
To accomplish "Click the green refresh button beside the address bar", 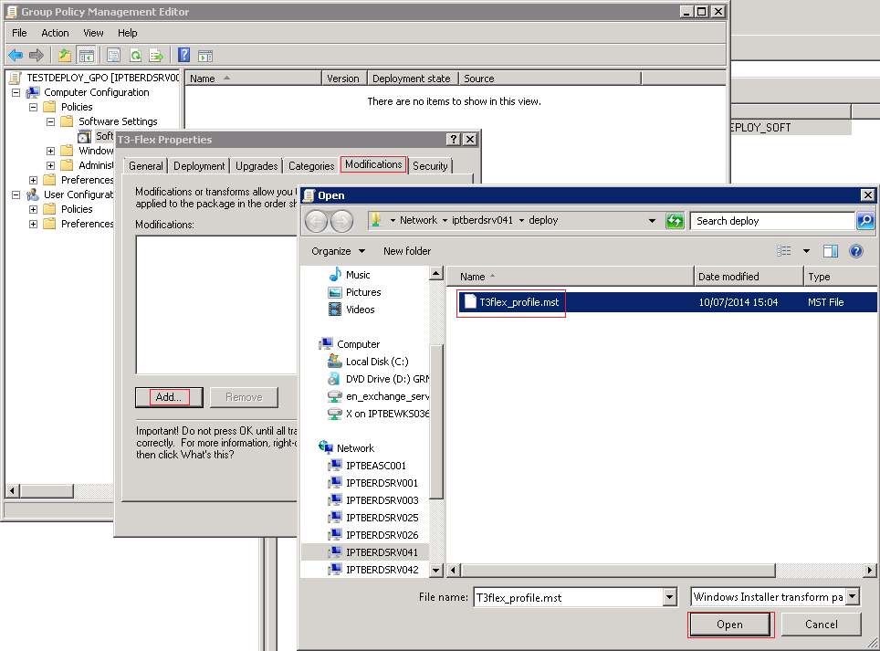I will click(675, 221).
